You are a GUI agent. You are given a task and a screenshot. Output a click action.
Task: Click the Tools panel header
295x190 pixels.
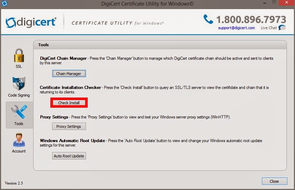pos(160,45)
